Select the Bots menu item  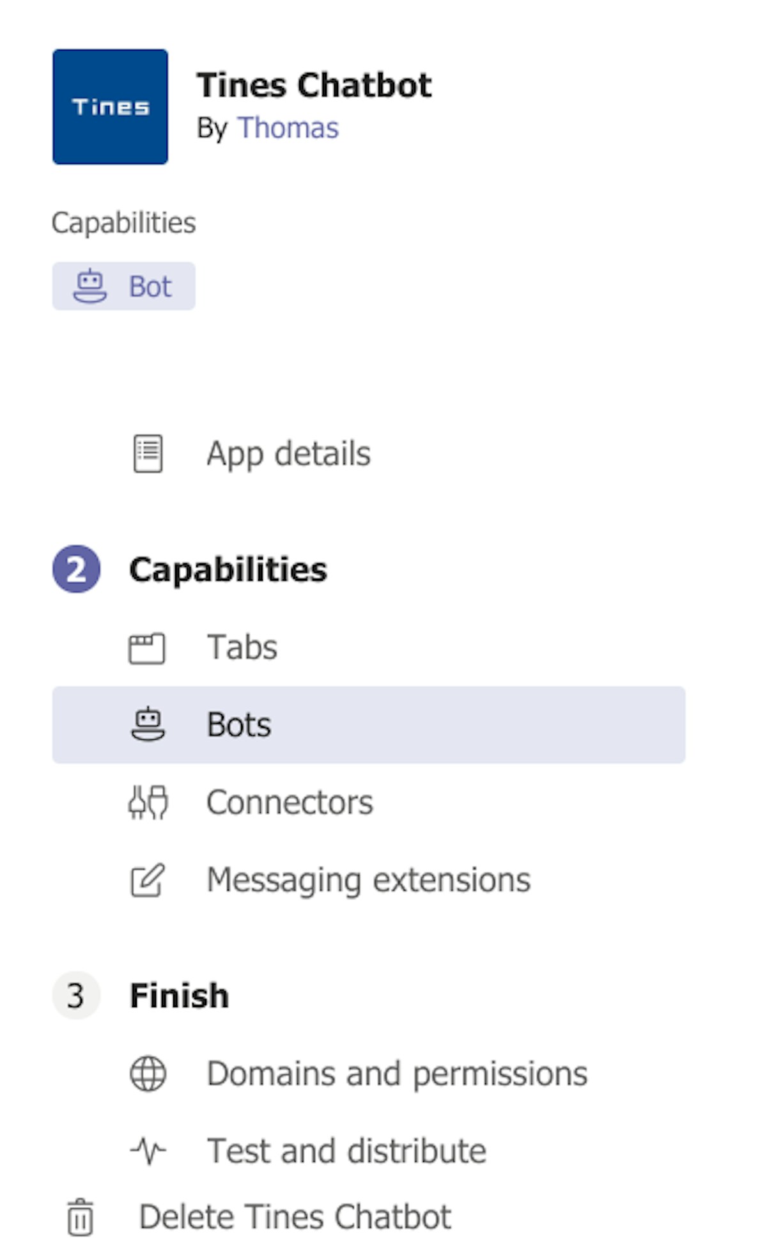pos(368,724)
